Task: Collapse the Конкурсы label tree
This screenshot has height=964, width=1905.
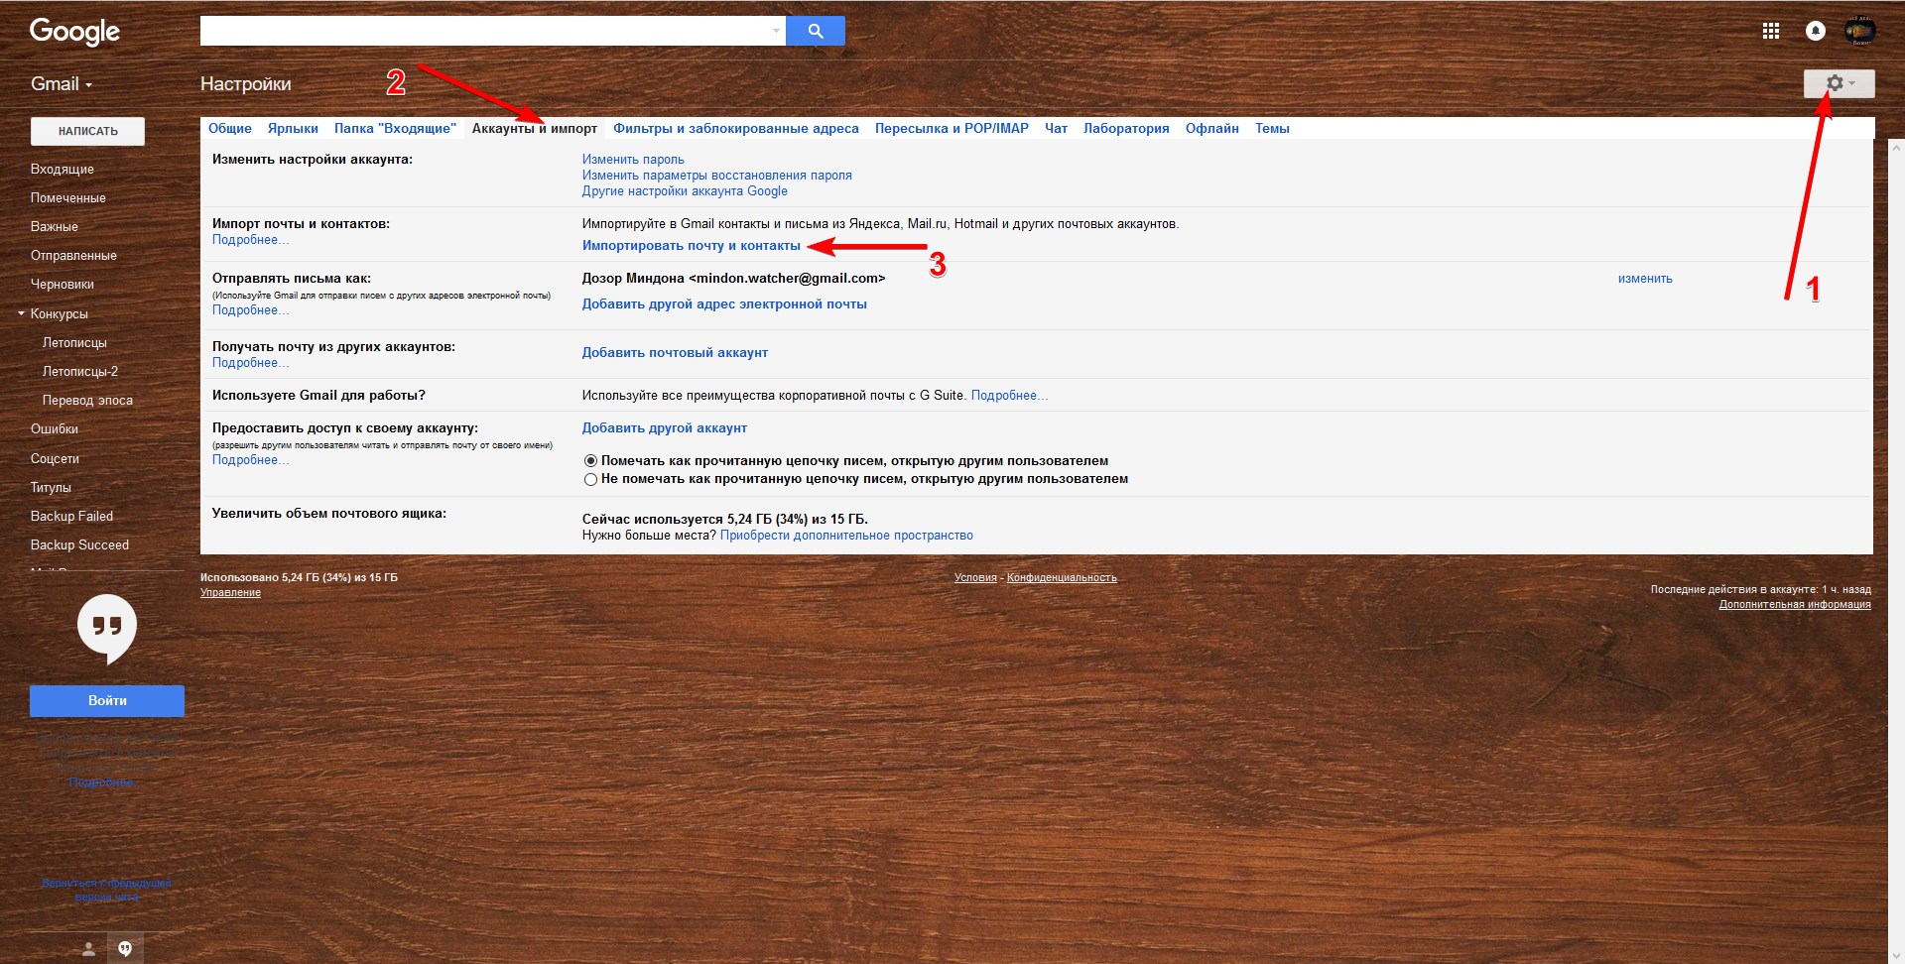Action: tap(21, 313)
